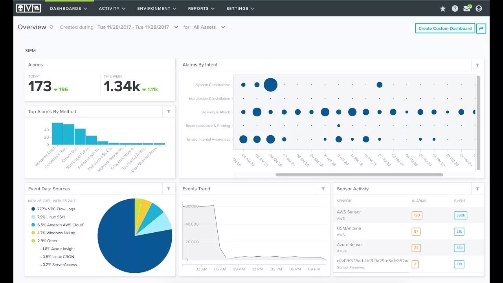Click the Azure Sensor 24 alarms badge
503x283 pixels.
416,248
